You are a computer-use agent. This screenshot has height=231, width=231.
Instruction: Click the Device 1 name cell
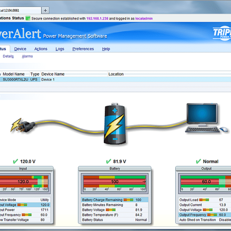[x=48, y=79]
